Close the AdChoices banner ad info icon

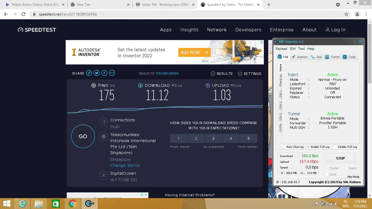coord(261,42)
